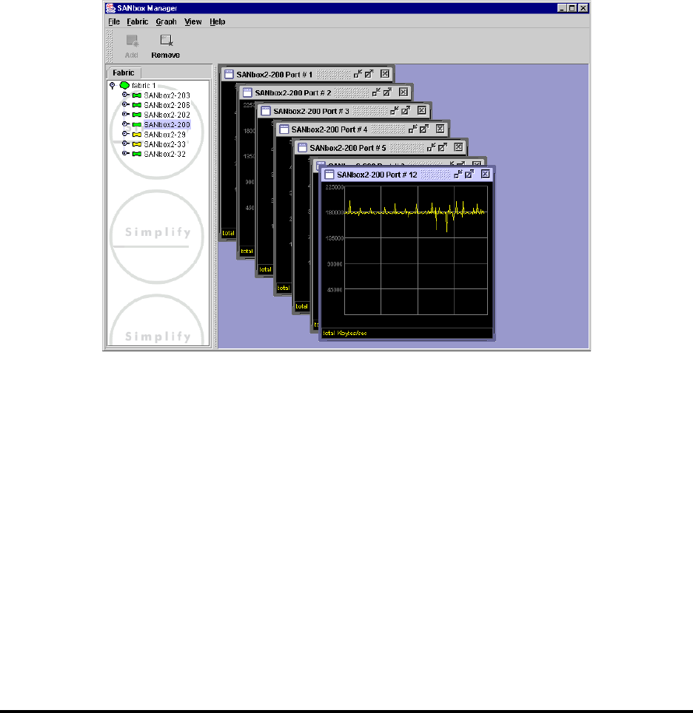Screen dimensions: 693x713
Task: Click the SANbox2-32 switch icon
Action: click(136, 154)
